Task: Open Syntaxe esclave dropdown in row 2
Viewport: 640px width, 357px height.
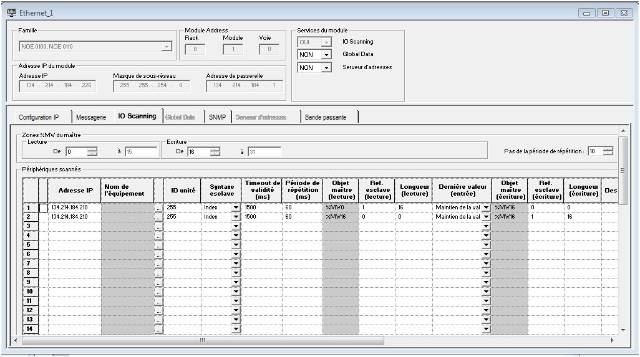Action: tap(236, 217)
